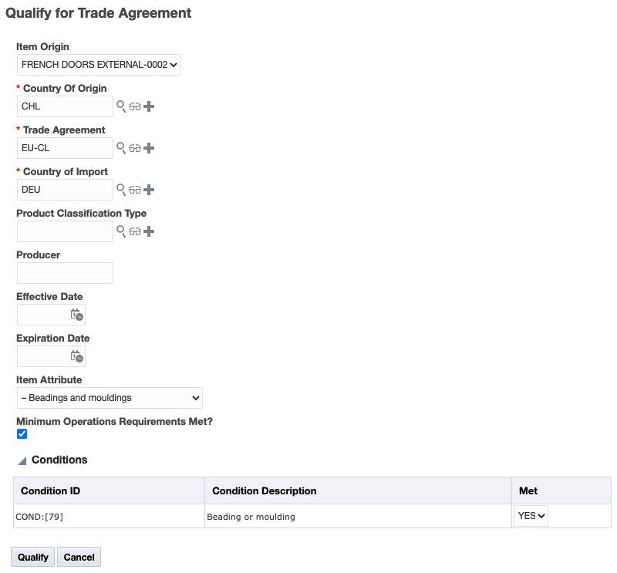
Task: Click plus icon next to Trade Agreement
Action: coord(149,148)
